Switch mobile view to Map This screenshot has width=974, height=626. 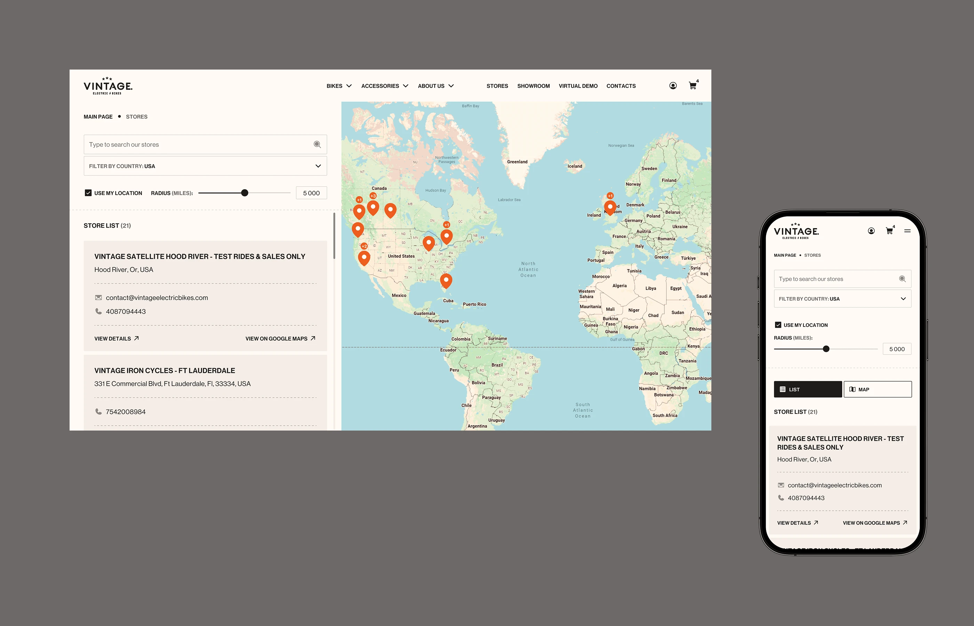[x=877, y=389]
